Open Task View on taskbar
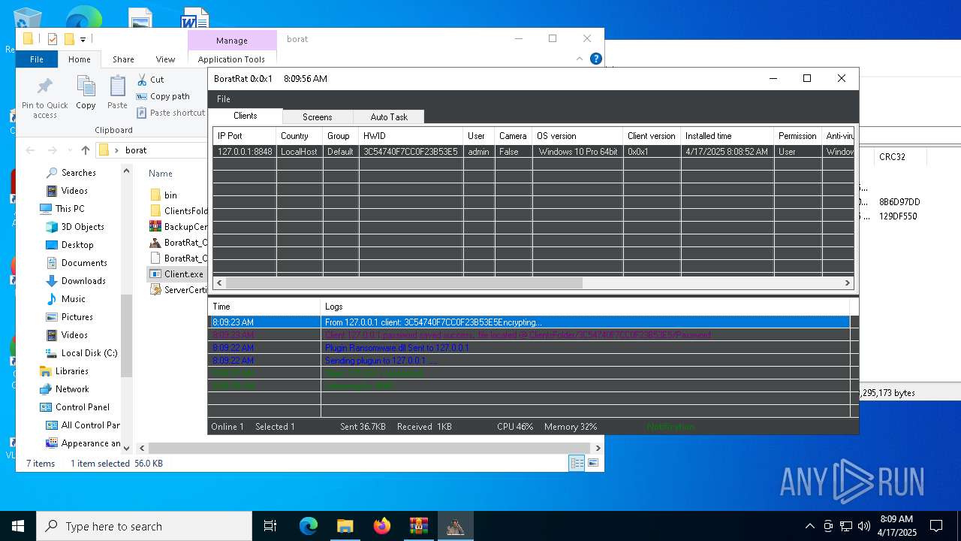 point(270,526)
